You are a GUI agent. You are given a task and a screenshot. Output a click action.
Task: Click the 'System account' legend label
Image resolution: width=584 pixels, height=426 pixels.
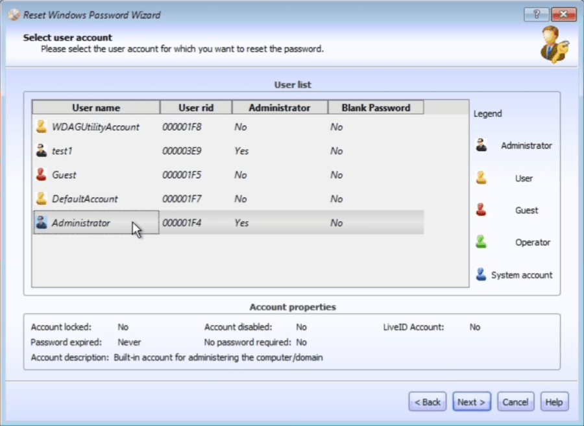click(x=522, y=275)
